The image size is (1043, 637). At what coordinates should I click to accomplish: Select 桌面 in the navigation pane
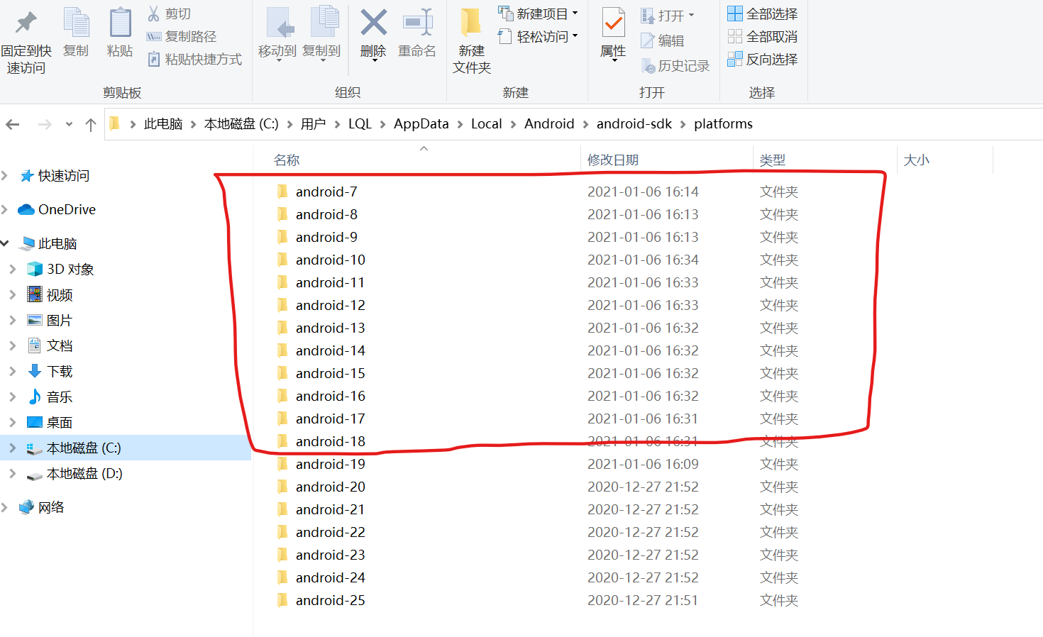[x=60, y=422]
